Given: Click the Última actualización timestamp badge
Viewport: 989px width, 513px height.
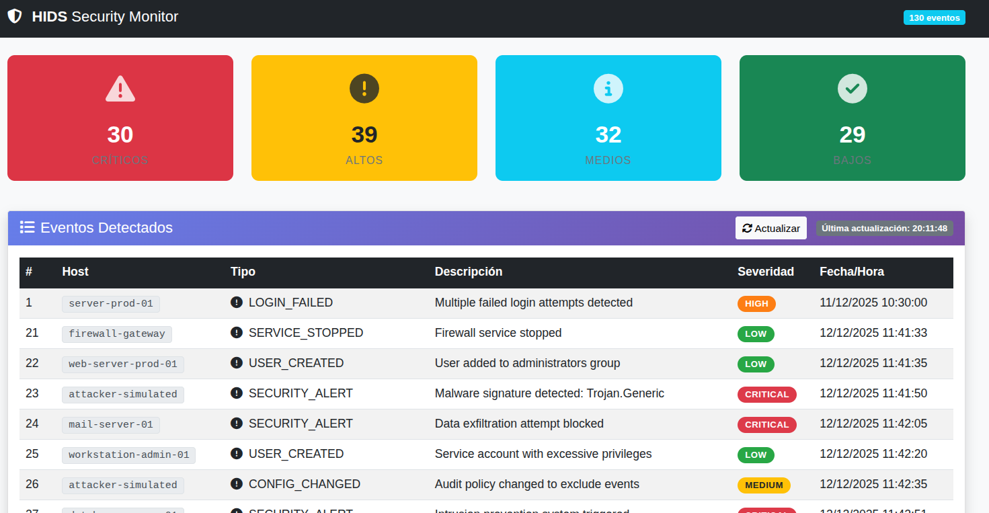Looking at the screenshot, I should (x=884, y=229).
